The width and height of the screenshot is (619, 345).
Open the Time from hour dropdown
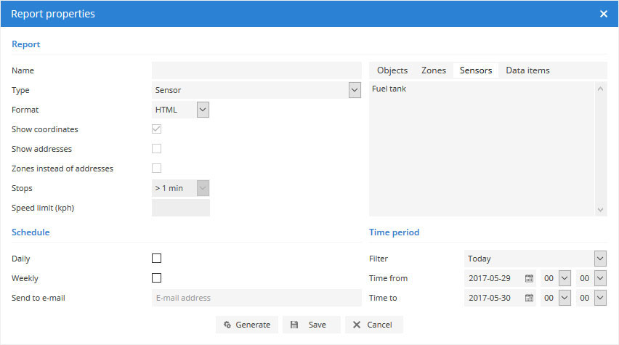[565, 278]
